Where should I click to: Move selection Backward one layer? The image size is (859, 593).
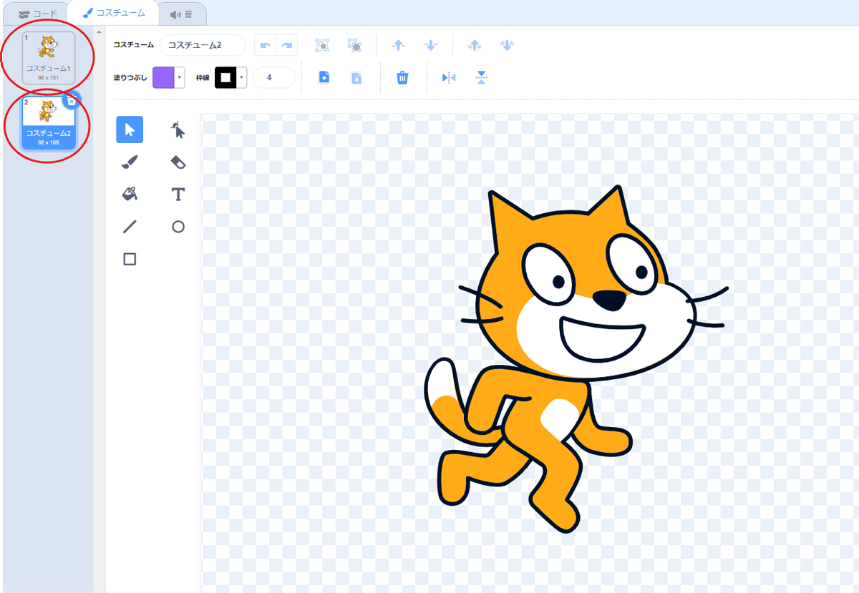pyautogui.click(x=430, y=45)
